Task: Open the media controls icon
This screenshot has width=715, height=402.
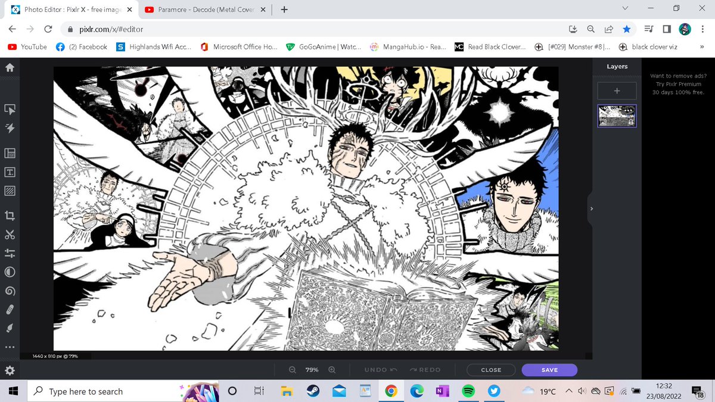Action: (649, 29)
